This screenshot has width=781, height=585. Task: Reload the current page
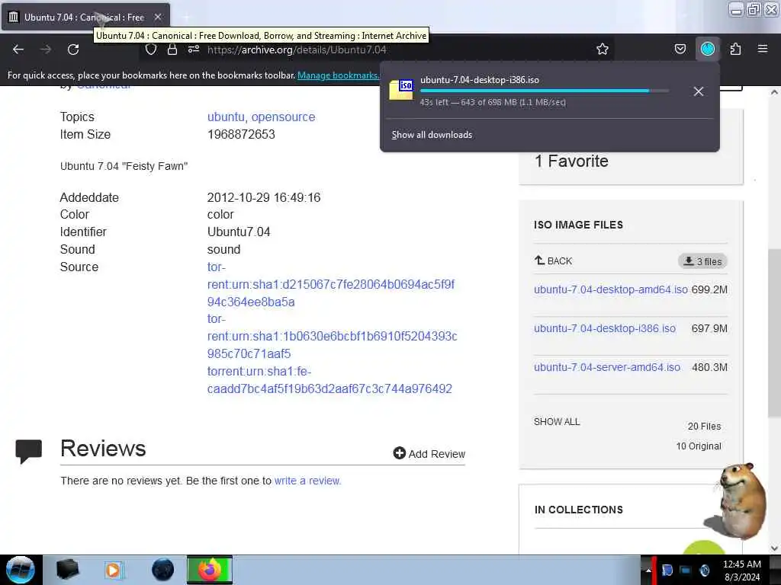click(x=73, y=50)
